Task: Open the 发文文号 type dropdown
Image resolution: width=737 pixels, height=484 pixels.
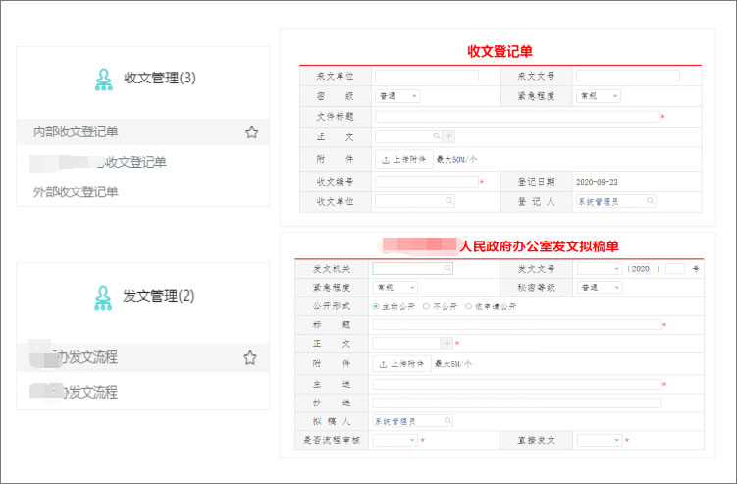Action: pos(600,269)
